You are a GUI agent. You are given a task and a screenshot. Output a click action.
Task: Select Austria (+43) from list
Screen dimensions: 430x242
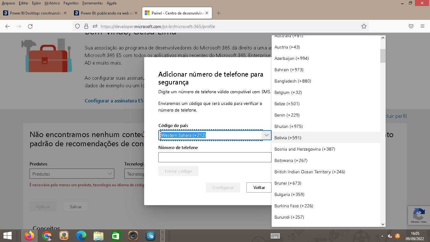326,47
